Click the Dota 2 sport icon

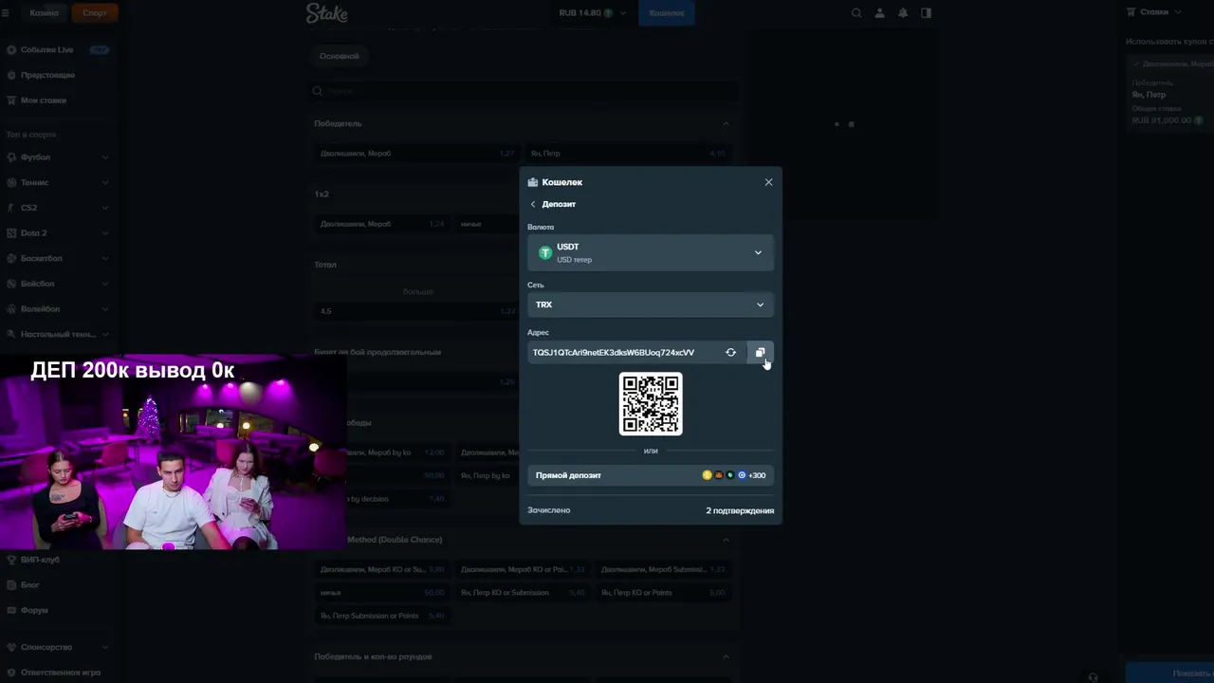pyautogui.click(x=11, y=233)
